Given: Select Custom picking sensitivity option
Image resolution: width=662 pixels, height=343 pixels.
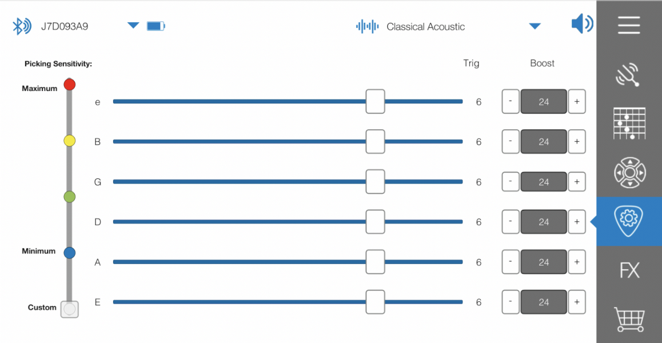Looking at the screenshot, I should click(x=70, y=309).
